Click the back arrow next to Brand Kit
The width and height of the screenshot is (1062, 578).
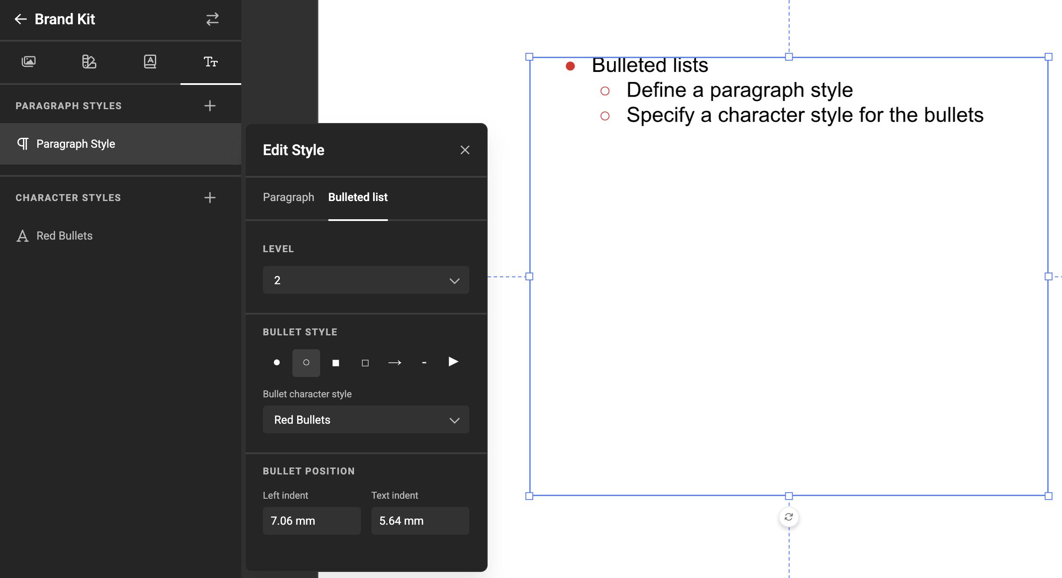pos(20,19)
